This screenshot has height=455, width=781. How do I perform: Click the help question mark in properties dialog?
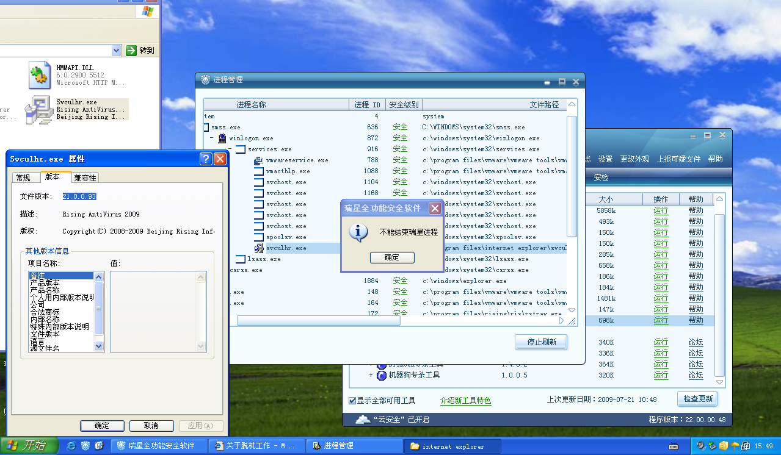[206, 159]
